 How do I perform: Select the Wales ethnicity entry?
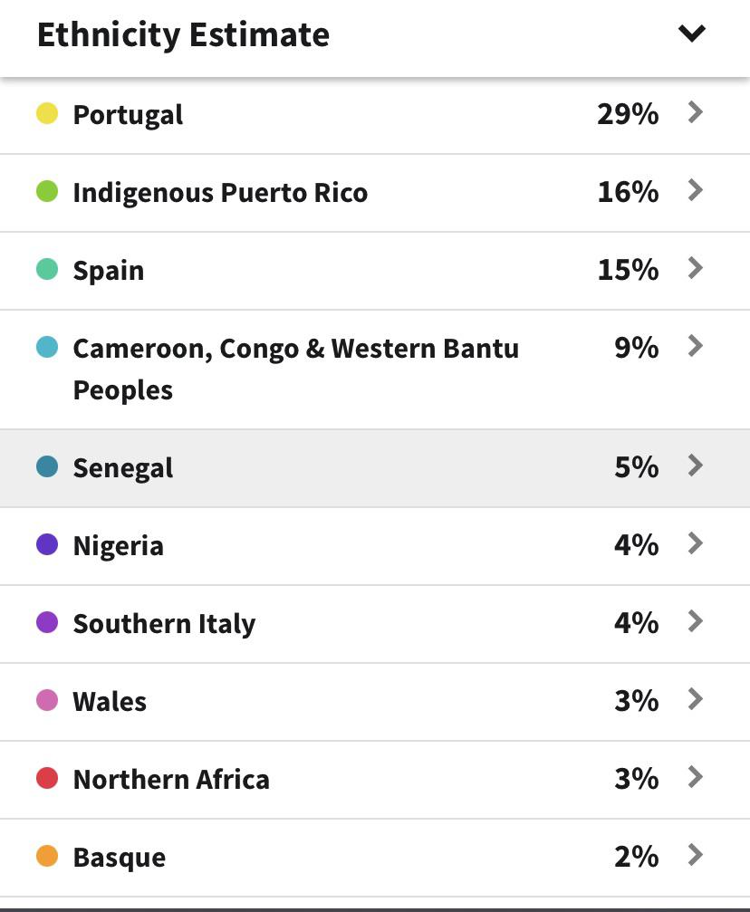click(695, 698)
